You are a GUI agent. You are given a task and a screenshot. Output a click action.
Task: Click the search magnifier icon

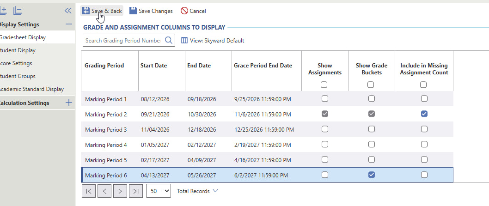168,41
